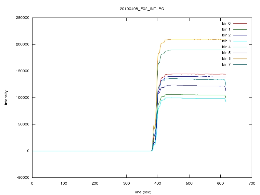The image size is (260, 195).
Task: Click the y-axis value -50000
Action: click(23, 177)
